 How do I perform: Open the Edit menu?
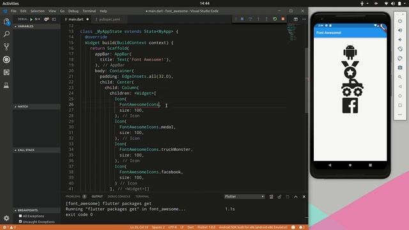coord(24,11)
